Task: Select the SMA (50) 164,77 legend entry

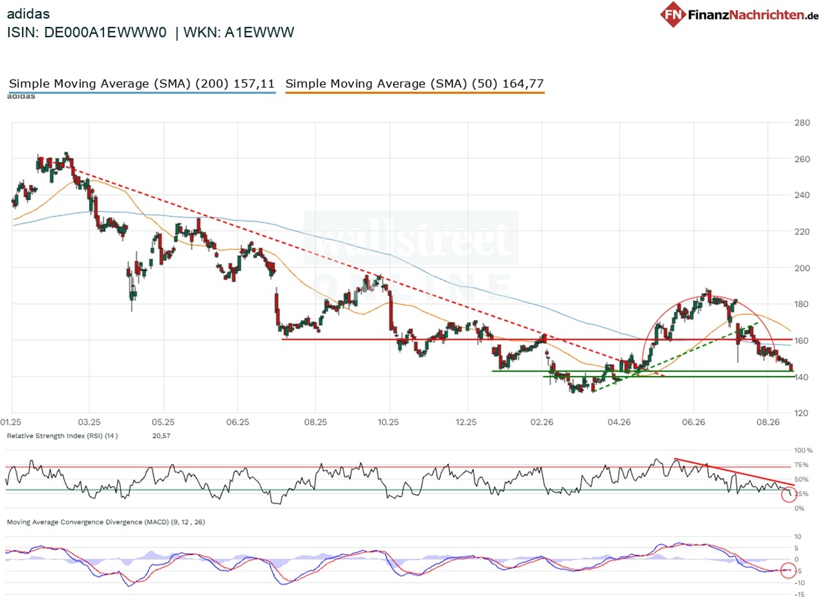Action: tap(415, 84)
